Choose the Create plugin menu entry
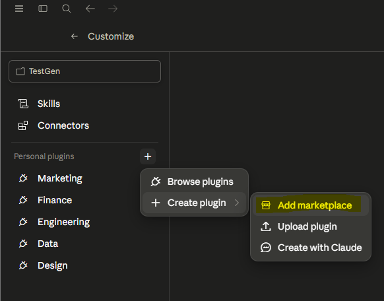 click(x=194, y=203)
